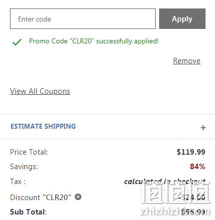Click the calculated in checkout tax text
215x220 pixels.
coord(165,182)
